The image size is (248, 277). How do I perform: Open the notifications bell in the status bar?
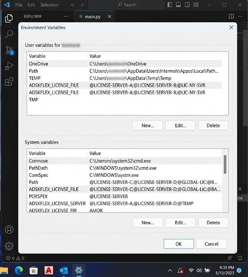pyautogui.click(x=240, y=258)
